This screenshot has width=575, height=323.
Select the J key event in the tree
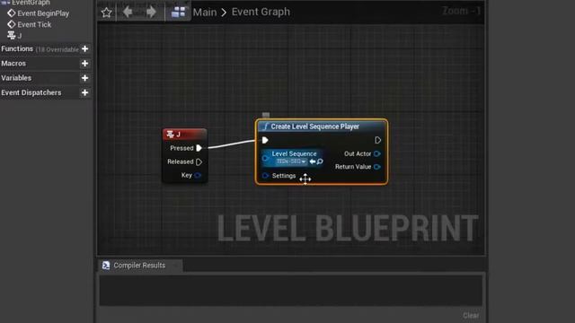[x=14, y=36]
